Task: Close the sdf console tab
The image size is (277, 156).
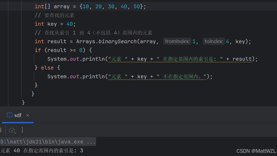Action: (28, 115)
